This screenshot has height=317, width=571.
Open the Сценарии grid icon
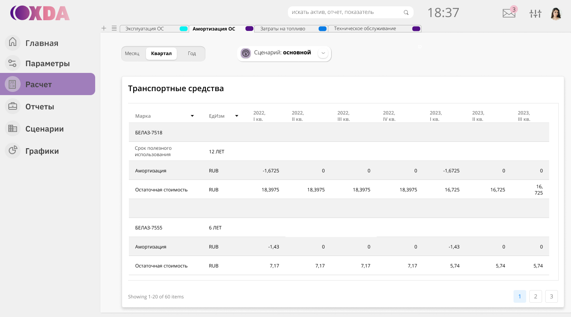point(13,128)
